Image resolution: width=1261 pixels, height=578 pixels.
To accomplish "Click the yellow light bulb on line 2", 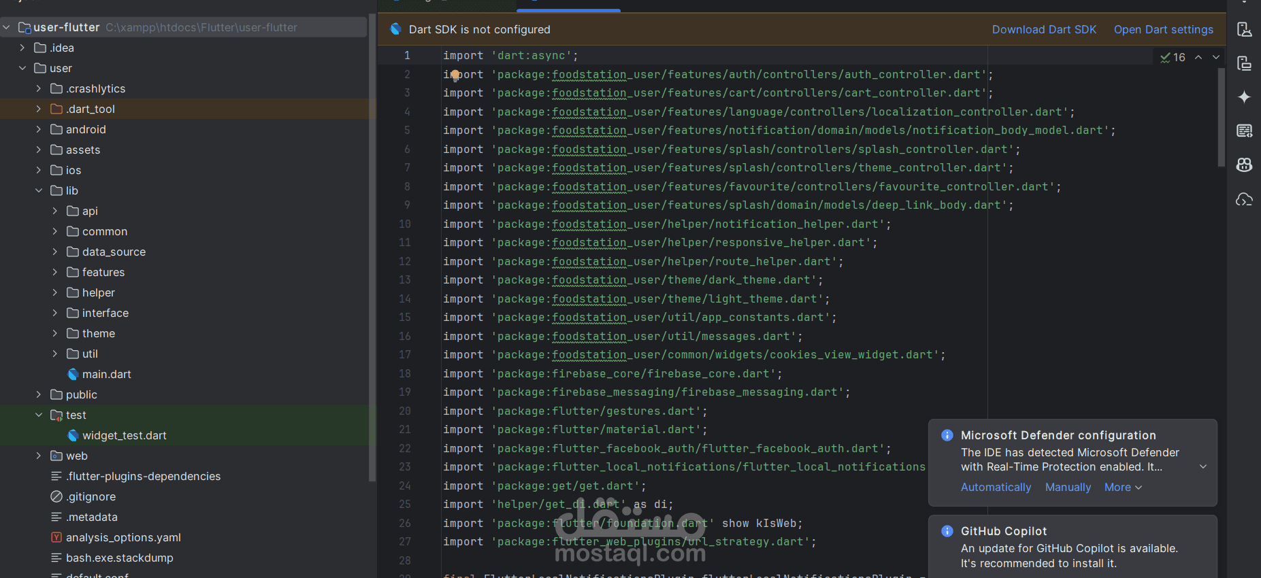I will (455, 75).
